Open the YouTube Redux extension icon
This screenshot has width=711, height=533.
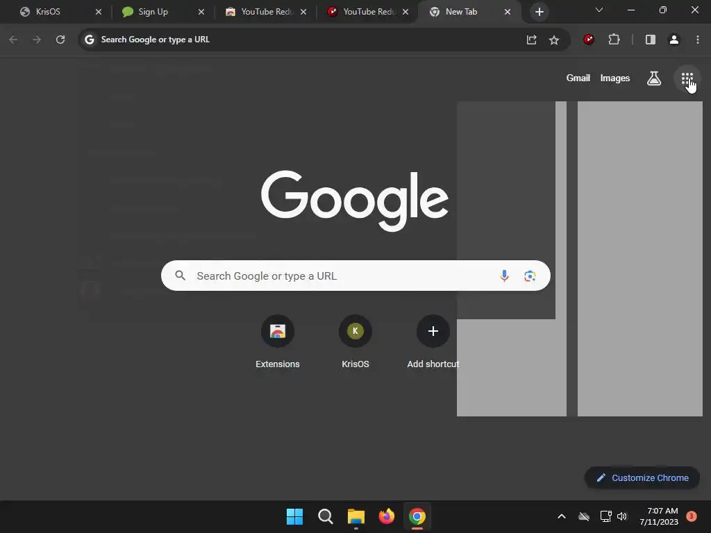click(x=589, y=40)
